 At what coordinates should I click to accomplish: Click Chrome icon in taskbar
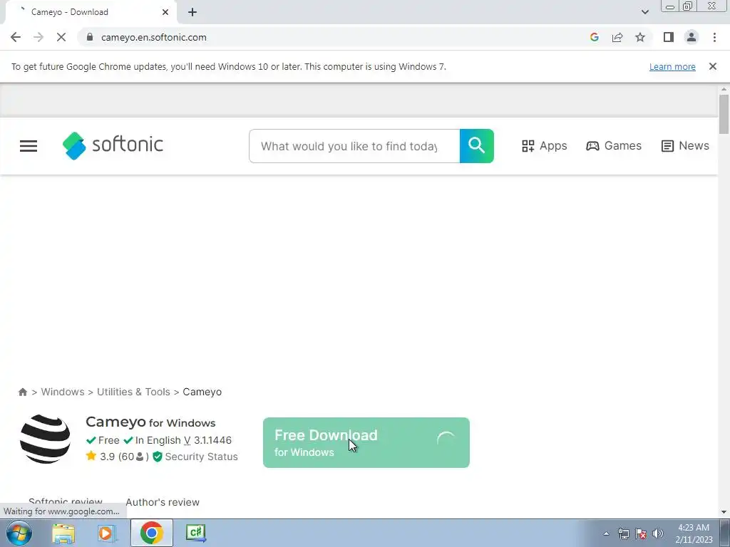(151, 533)
